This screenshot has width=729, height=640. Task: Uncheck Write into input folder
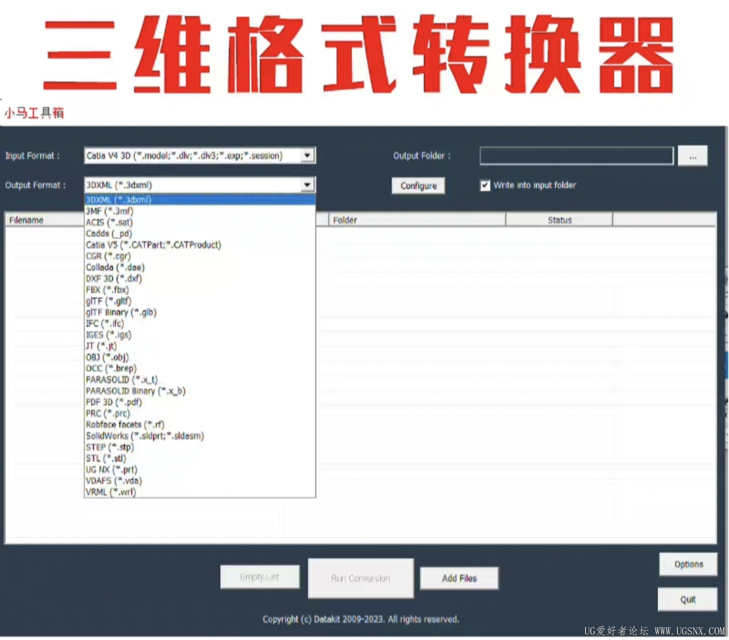tap(485, 186)
